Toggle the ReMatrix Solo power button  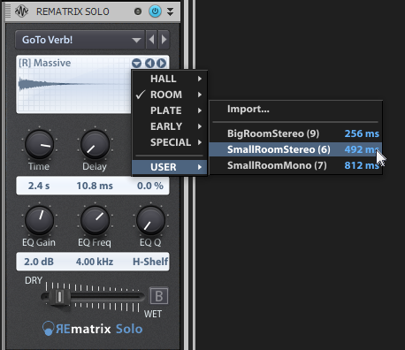point(155,11)
